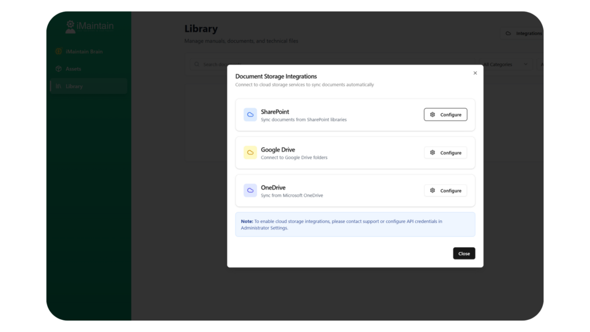Click the yellow Google Drive cloud icon
This screenshot has height=332, width=590.
pos(250,153)
